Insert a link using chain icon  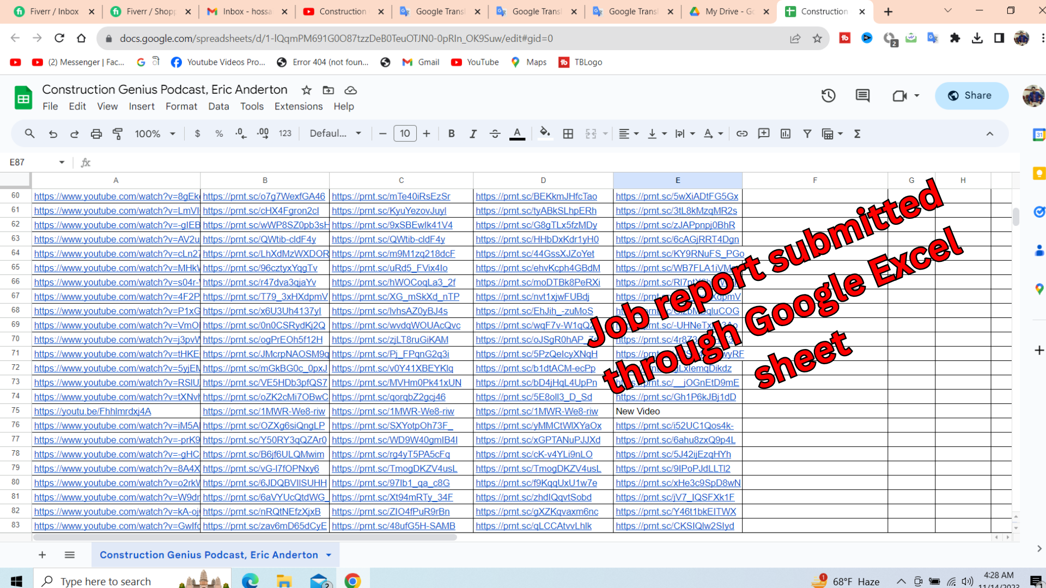(742, 133)
